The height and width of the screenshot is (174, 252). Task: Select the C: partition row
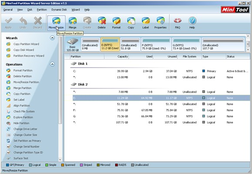click(161, 71)
